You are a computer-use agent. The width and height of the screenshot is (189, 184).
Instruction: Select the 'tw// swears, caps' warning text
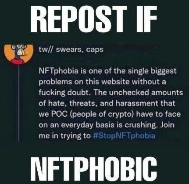pyautogui.click(x=71, y=50)
